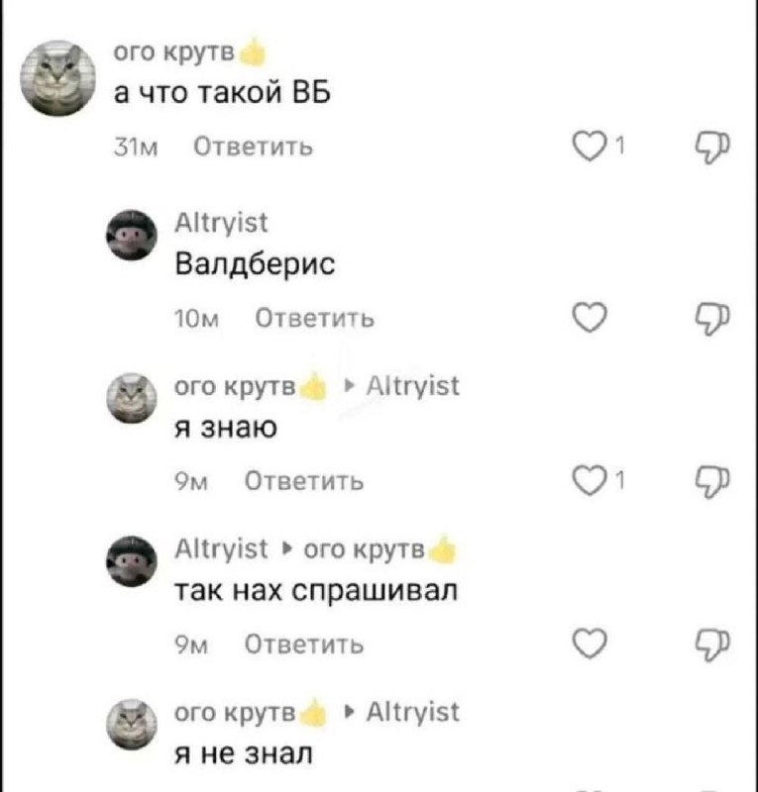
Task: Click the Altryist mention above "я знаю"
Action: click(412, 386)
